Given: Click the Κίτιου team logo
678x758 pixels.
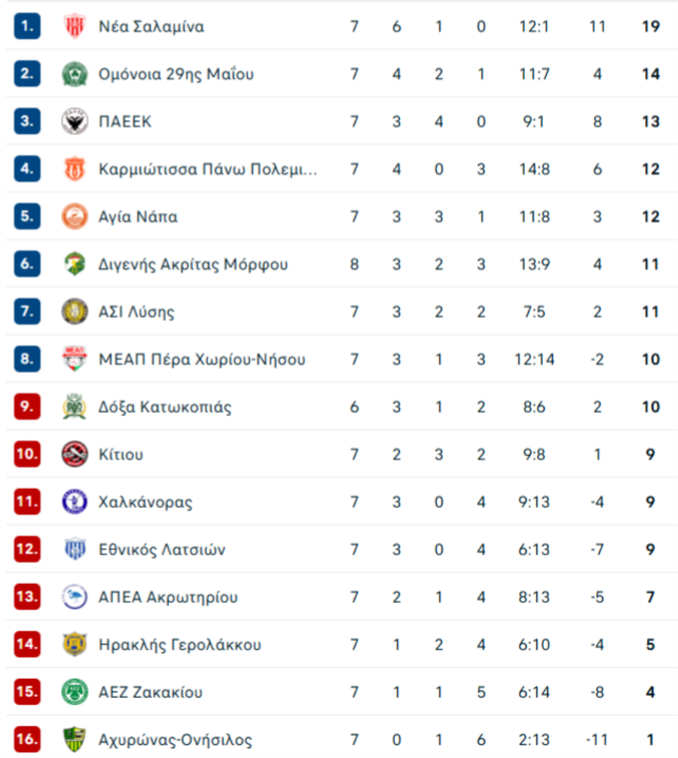Looking at the screenshot, I should [75, 454].
